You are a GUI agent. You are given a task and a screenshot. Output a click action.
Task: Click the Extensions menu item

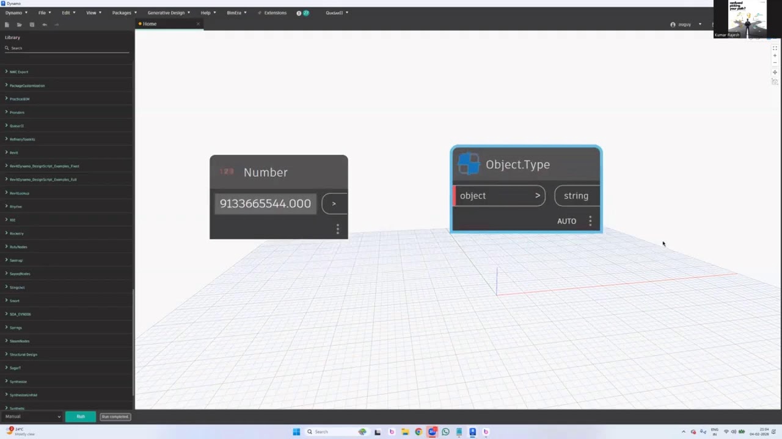(272, 13)
